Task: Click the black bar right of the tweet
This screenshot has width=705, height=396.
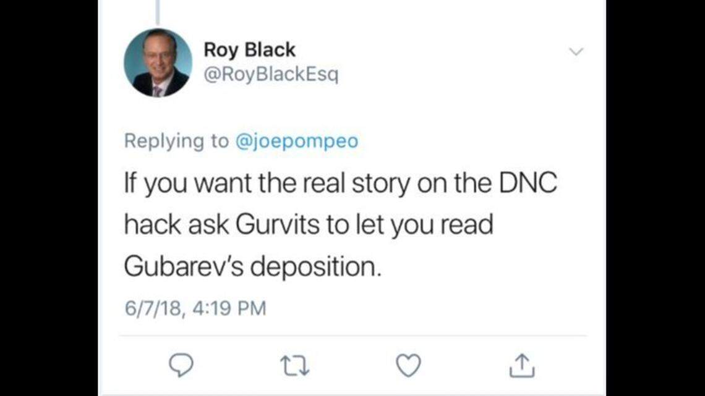Action: tap(656, 198)
